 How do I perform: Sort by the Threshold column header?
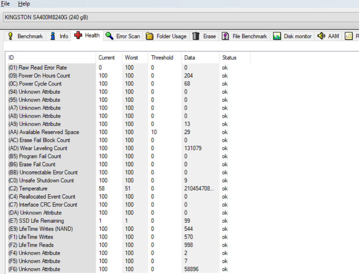tap(164, 58)
